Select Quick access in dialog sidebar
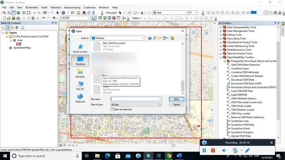 [80, 48]
